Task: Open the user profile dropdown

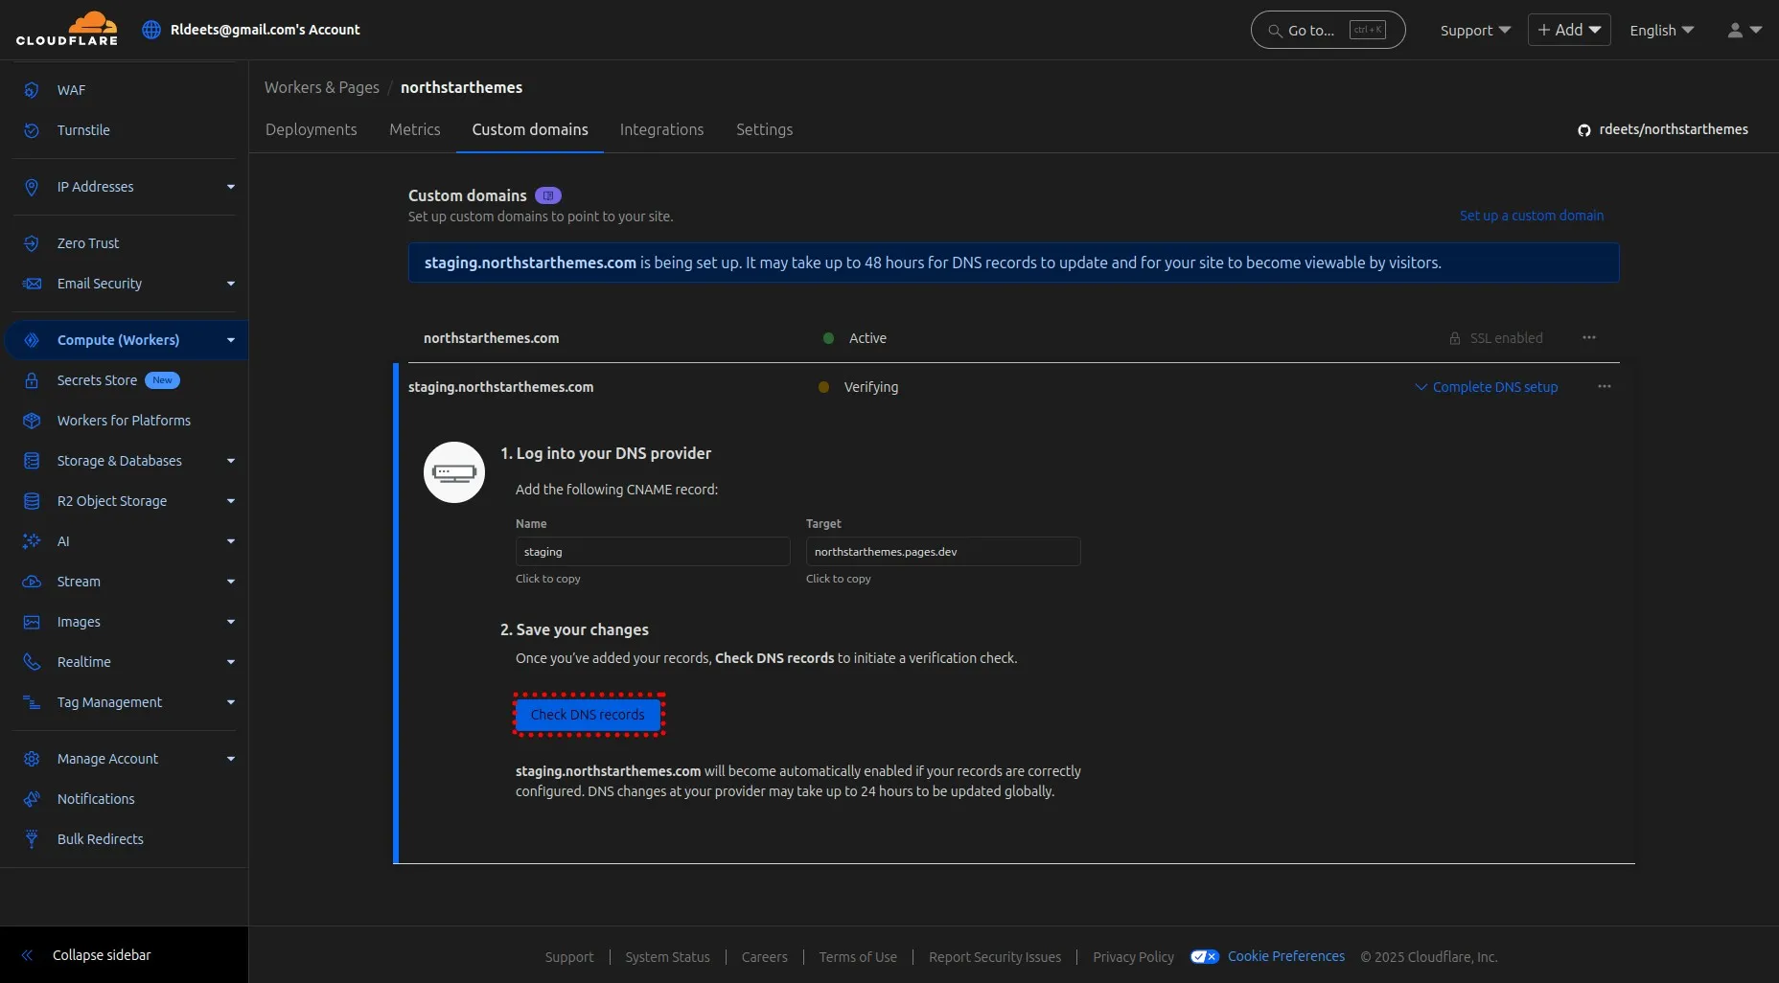Action: click(x=1744, y=30)
